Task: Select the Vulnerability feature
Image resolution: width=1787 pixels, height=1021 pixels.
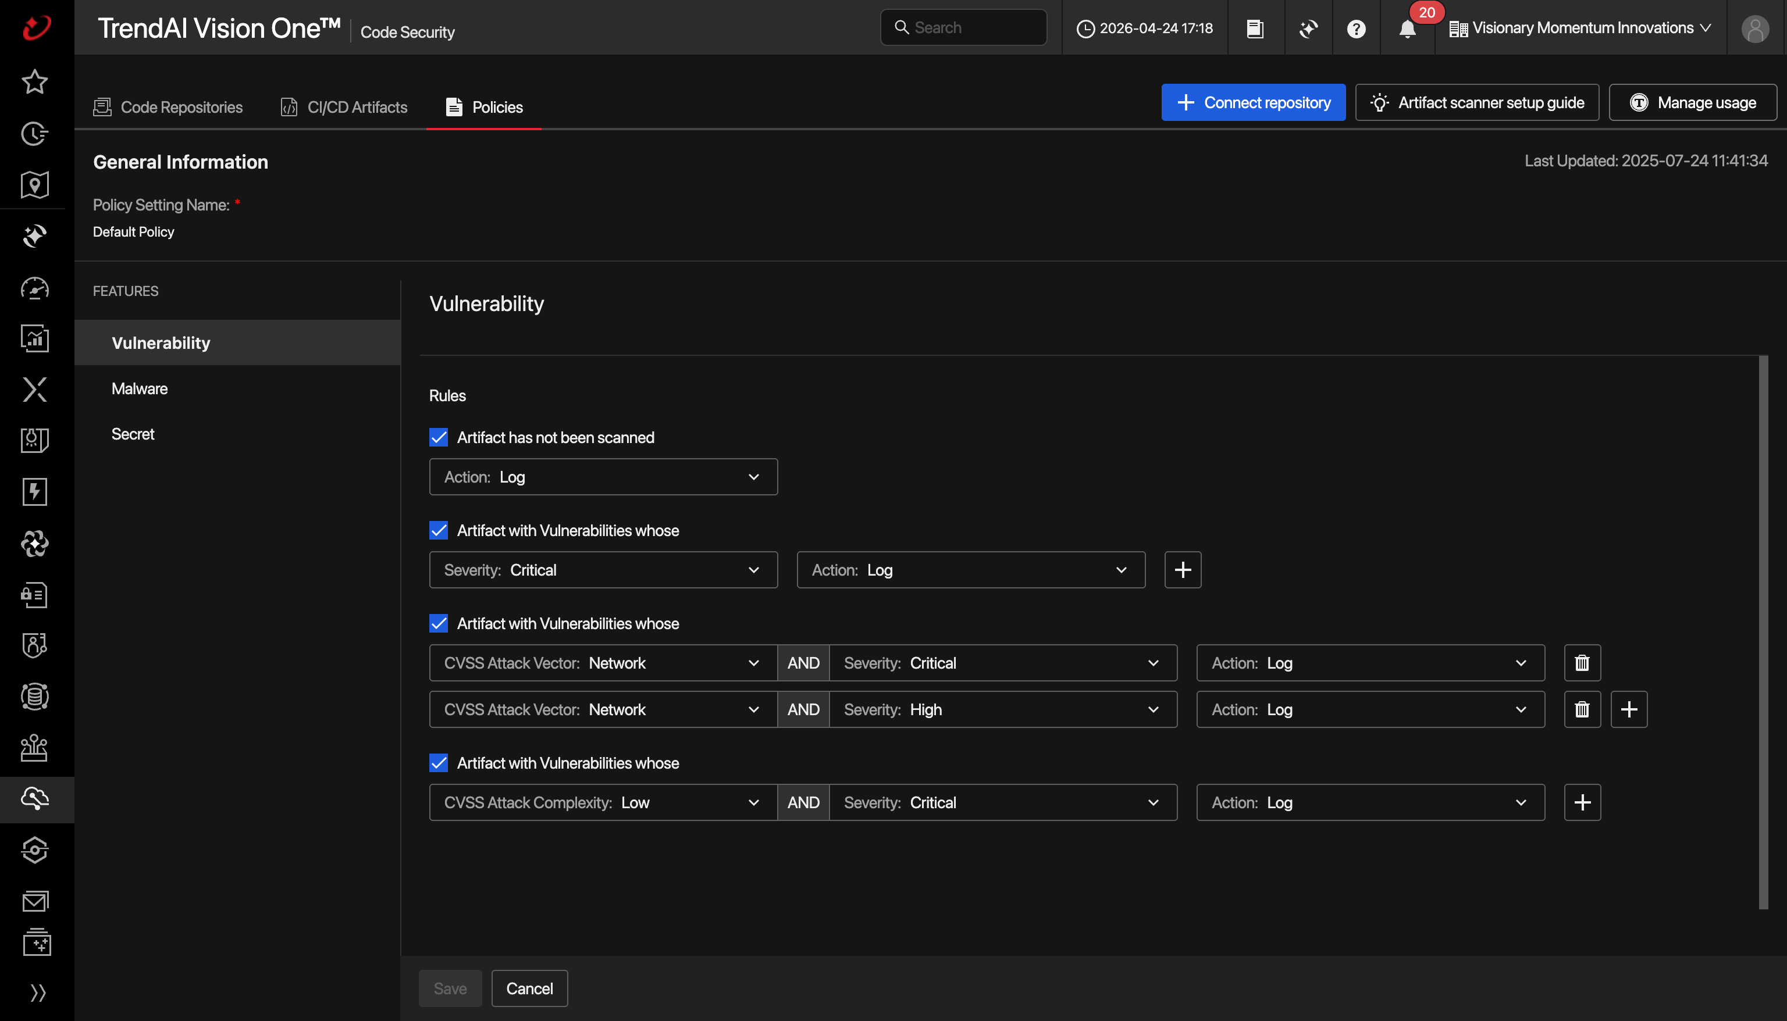Action: 237,342
